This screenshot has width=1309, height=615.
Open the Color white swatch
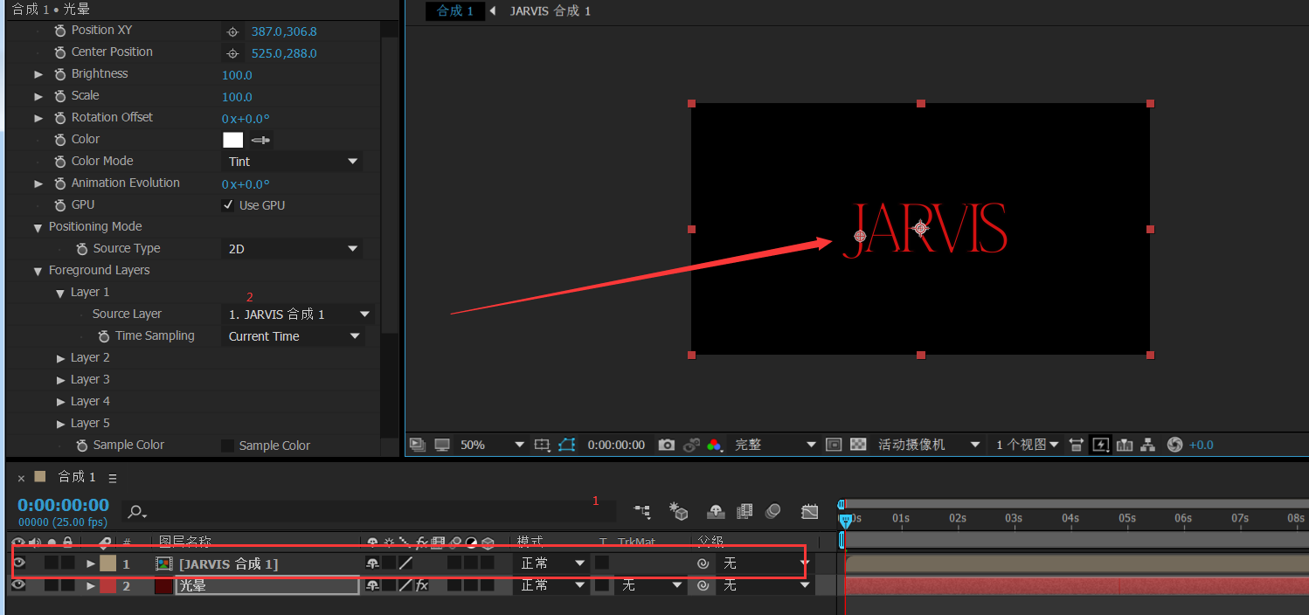[232, 140]
